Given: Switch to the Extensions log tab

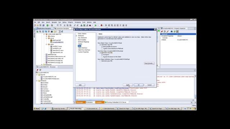Looking at the screenshot, I should [90, 102].
